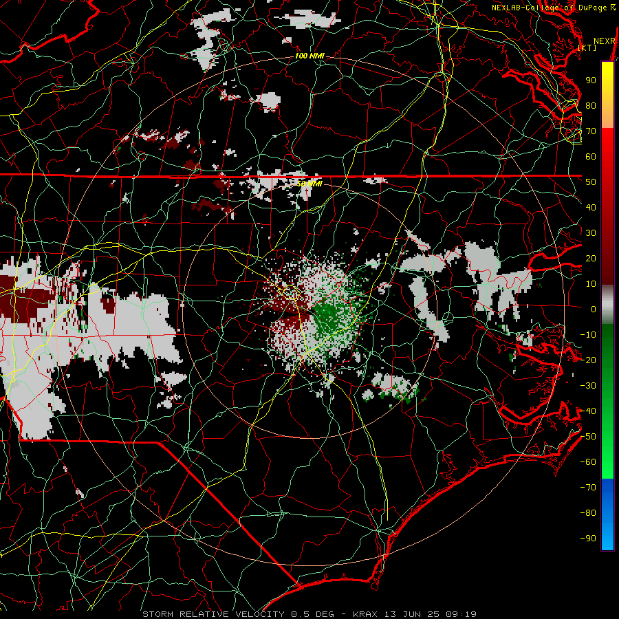Click the positive '90' scale label
Screen dimensions: 619x619
[591, 80]
